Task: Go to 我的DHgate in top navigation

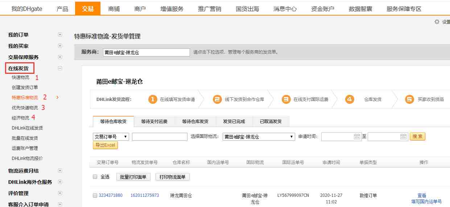Action: point(27,9)
